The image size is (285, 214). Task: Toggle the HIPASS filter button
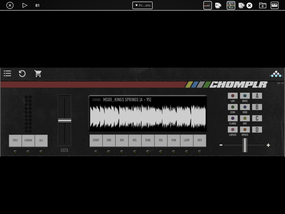[x=245, y=130]
